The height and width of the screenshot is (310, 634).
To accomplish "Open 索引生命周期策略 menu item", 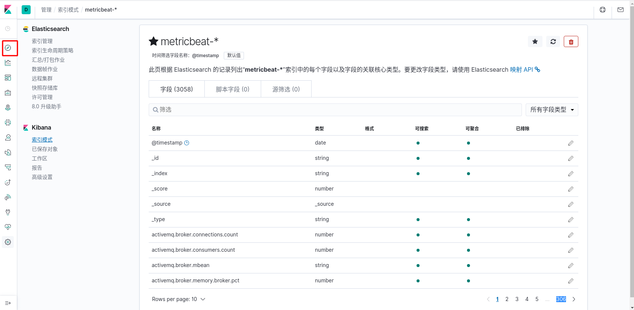I will tap(53, 50).
